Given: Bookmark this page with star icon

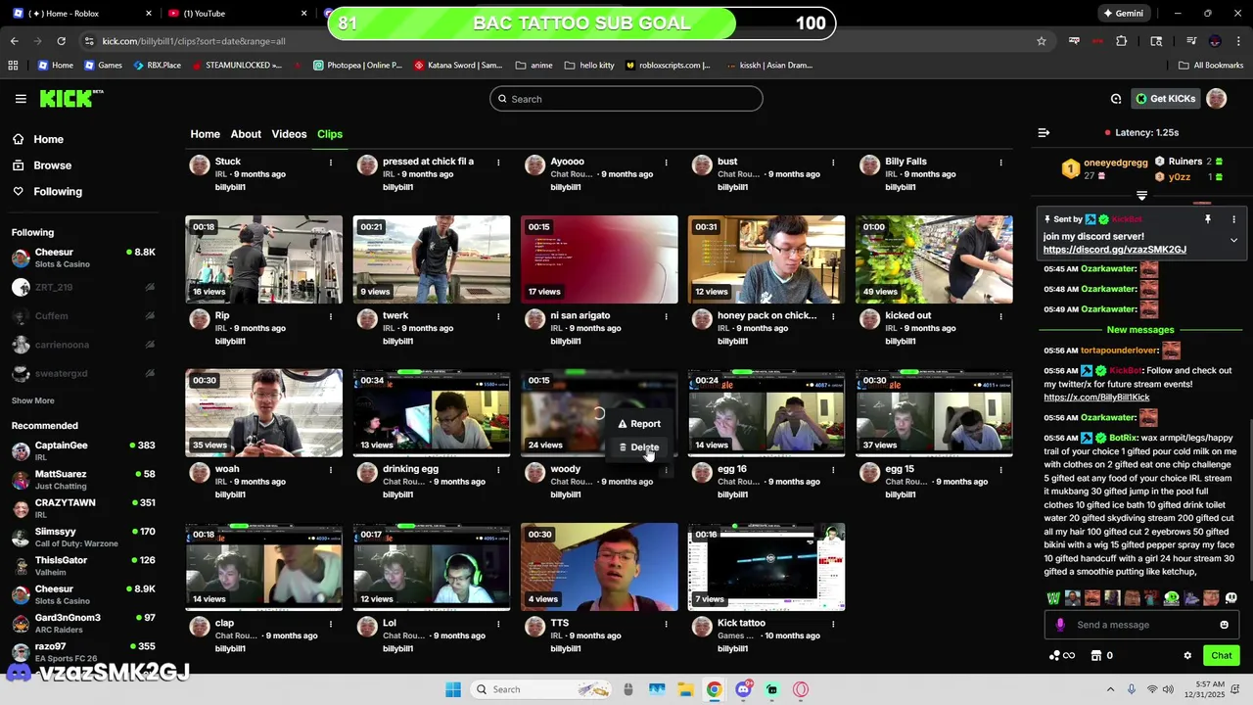Looking at the screenshot, I should (x=1042, y=41).
